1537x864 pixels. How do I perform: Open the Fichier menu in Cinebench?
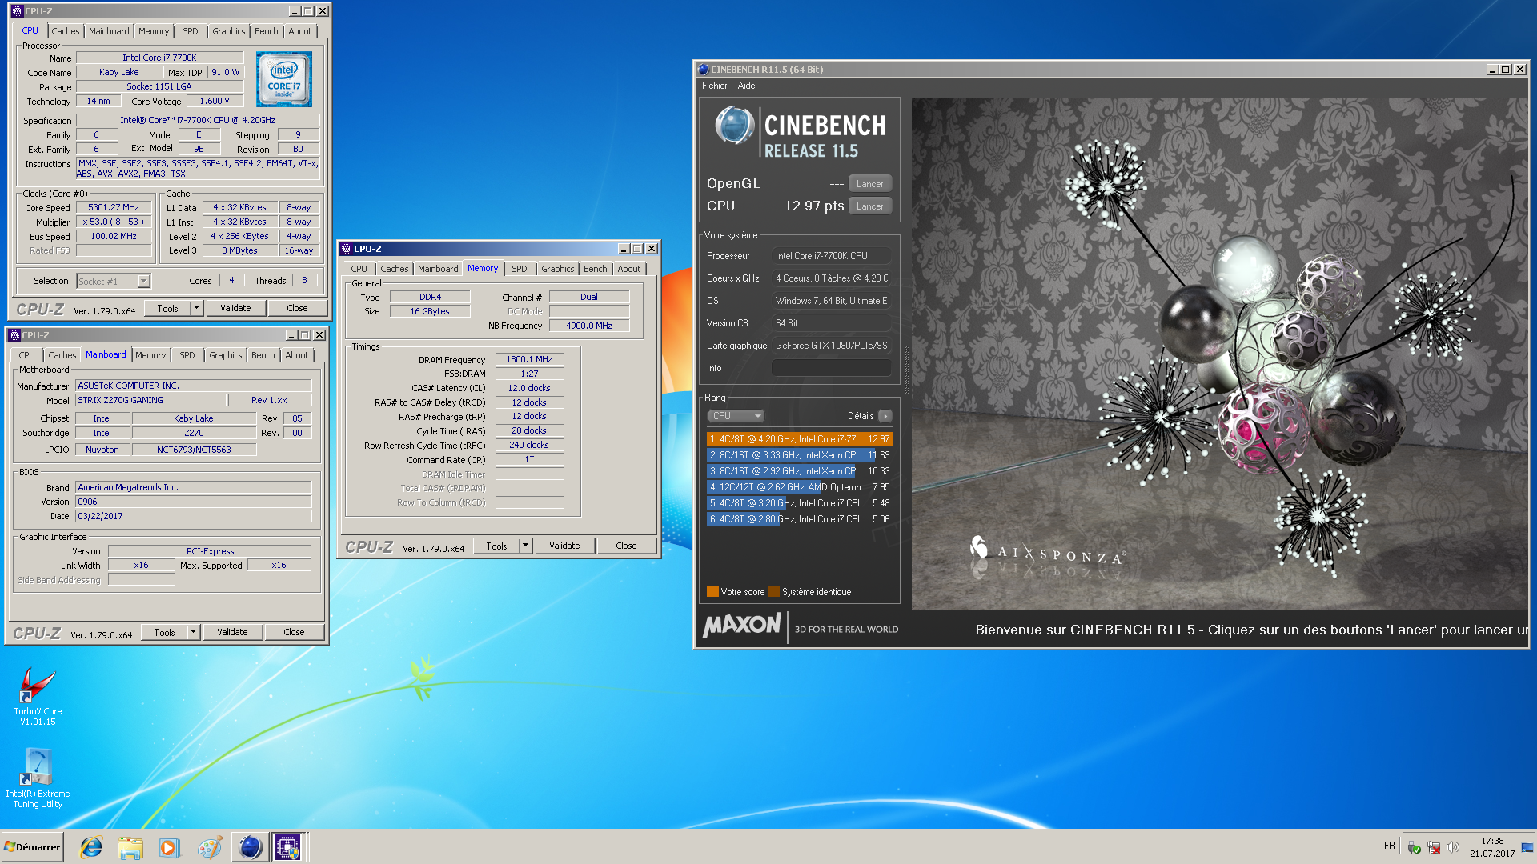click(714, 86)
